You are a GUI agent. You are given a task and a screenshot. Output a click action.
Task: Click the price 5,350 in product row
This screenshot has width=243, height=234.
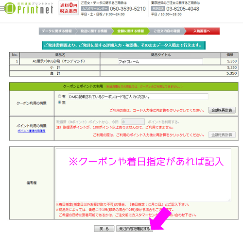click(232, 61)
